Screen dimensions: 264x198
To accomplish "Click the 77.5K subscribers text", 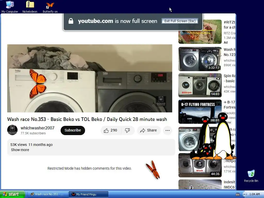I will [x=33, y=133].
